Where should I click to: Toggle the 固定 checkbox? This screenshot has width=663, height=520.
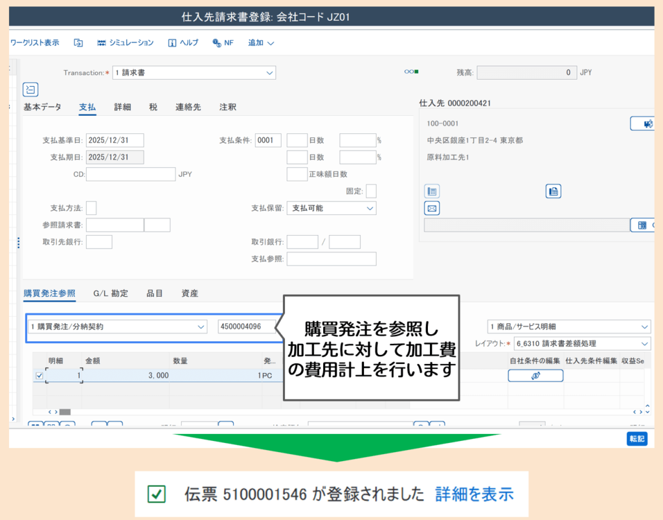coord(371,191)
